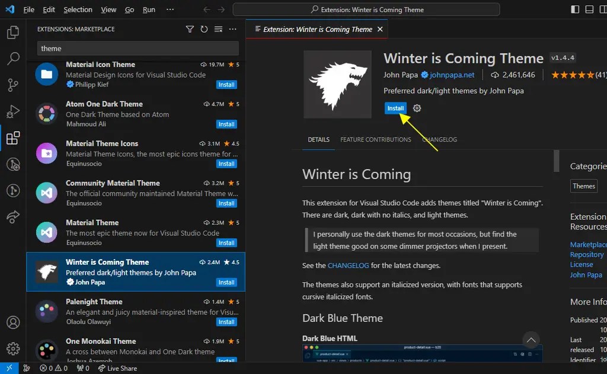This screenshot has height=374, width=607.
Task: Click the five-star rating in header
Action: 573,75
